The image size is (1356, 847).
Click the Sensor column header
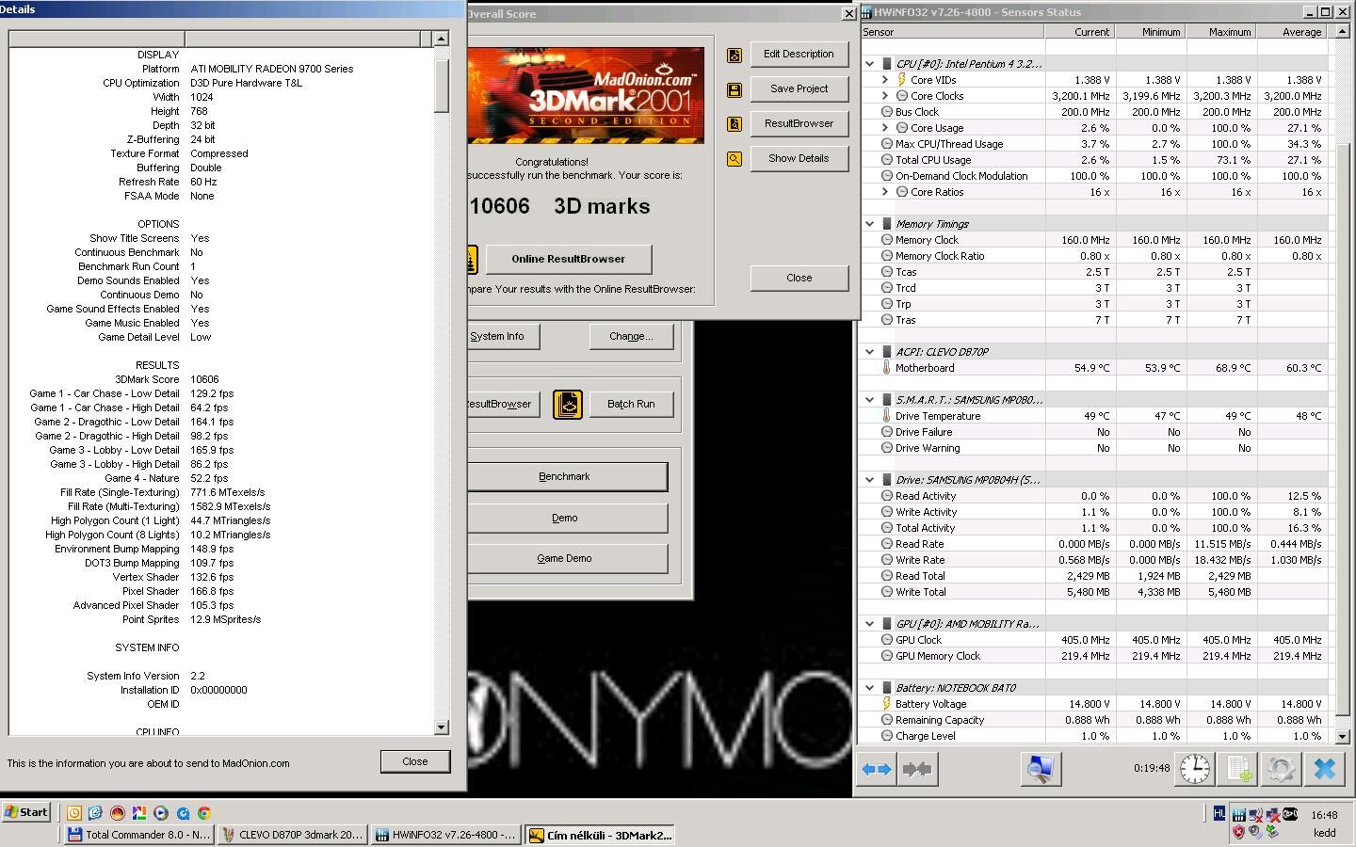click(x=952, y=32)
